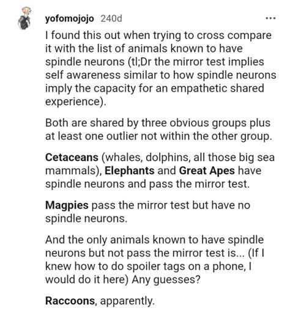This screenshot has height=319, width=290.
Task: Click the word "experience)." ending first paragraph
Action: click(76, 101)
